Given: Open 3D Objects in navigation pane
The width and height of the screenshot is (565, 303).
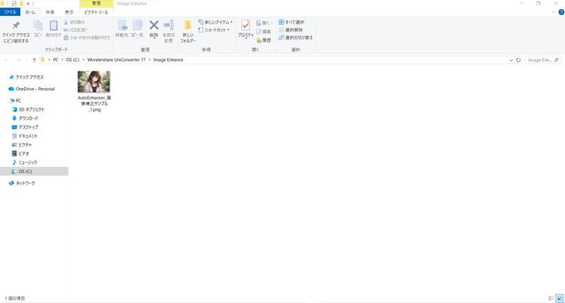Looking at the screenshot, I should pyautogui.click(x=29, y=109).
